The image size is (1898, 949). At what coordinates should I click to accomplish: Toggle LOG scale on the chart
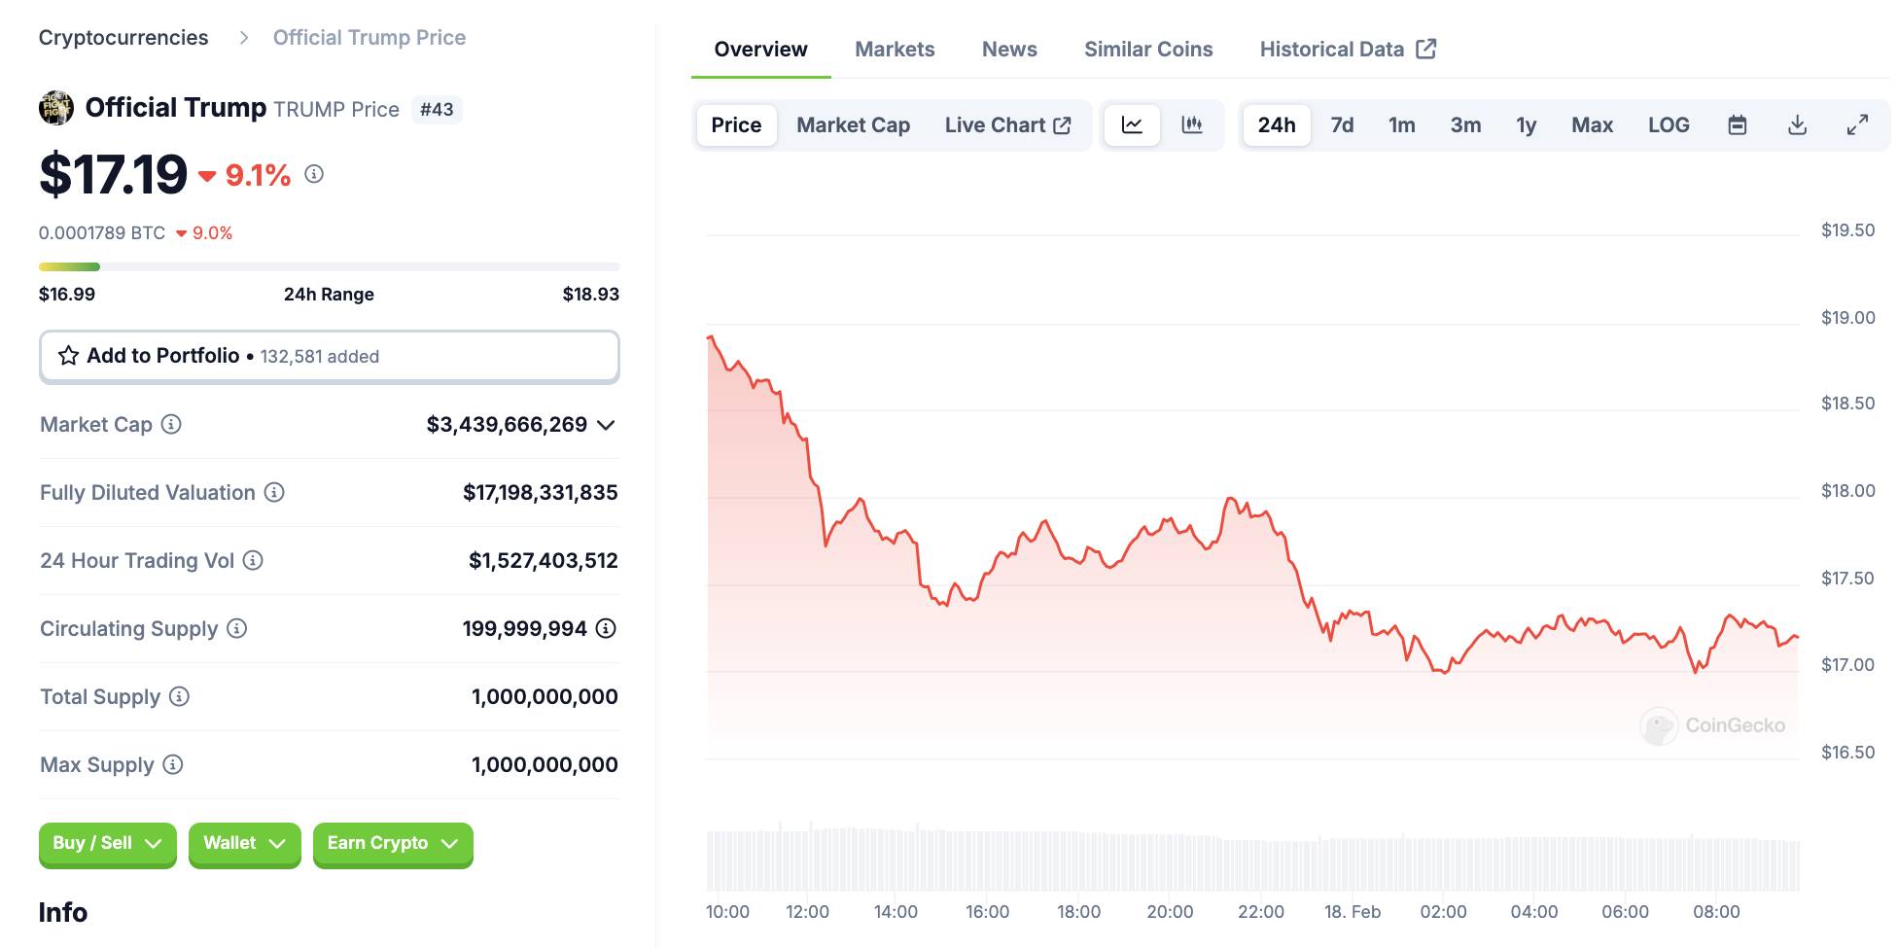[1669, 124]
